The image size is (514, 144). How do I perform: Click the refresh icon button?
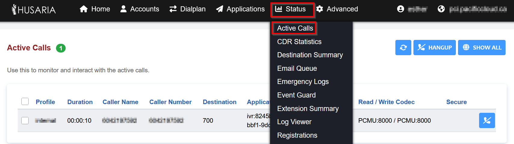[x=403, y=47]
